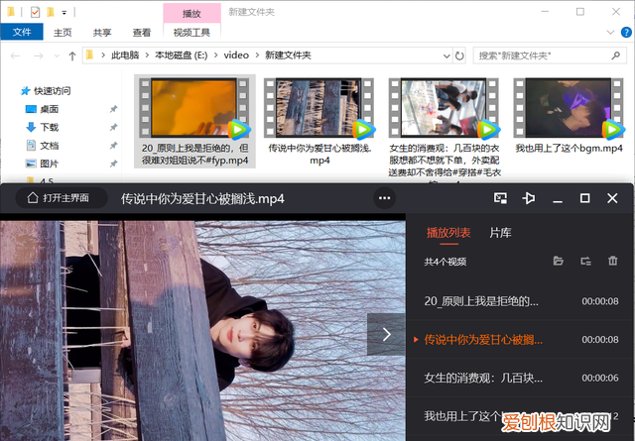Open the 文件 menu in Explorer

(22, 32)
